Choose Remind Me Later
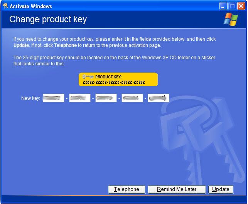This screenshot has height=204, width=248. (177, 189)
